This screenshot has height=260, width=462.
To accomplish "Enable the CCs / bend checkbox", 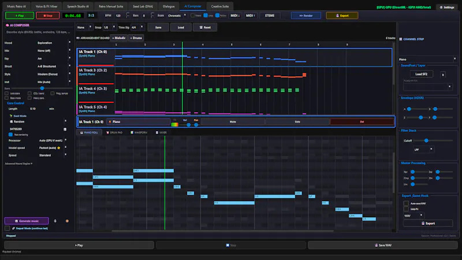I will point(29,94).
